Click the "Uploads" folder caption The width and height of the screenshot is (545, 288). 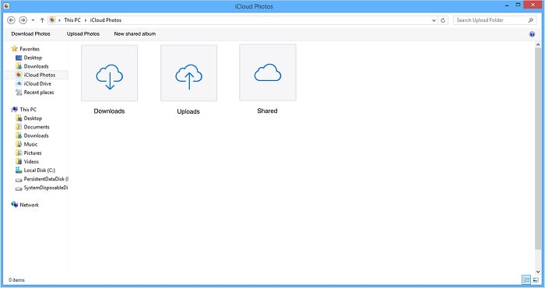[x=188, y=111]
